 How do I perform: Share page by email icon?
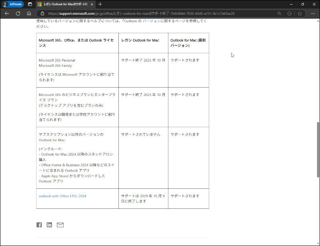(60, 225)
